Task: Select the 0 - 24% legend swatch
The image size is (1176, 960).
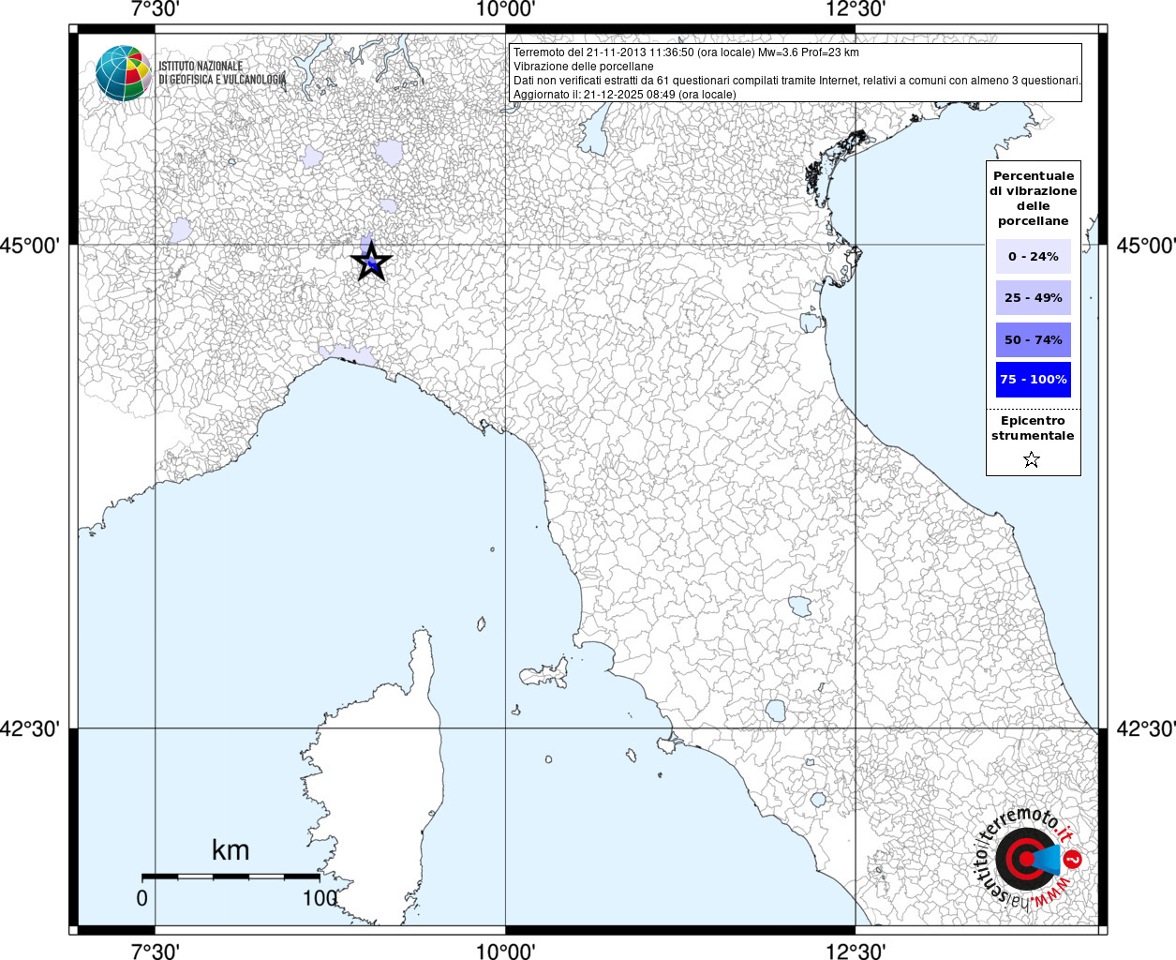Action: [x=1034, y=256]
